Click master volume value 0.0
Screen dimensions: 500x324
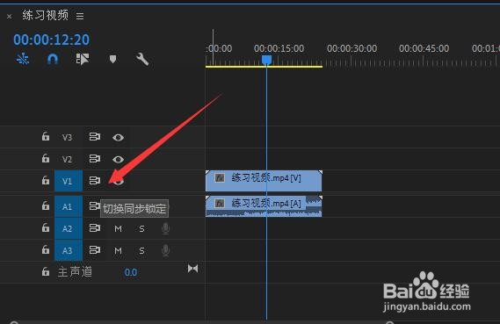(131, 272)
